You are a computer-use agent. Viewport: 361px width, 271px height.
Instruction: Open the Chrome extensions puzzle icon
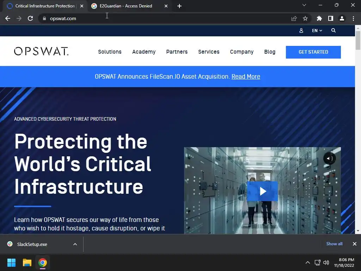(319, 18)
